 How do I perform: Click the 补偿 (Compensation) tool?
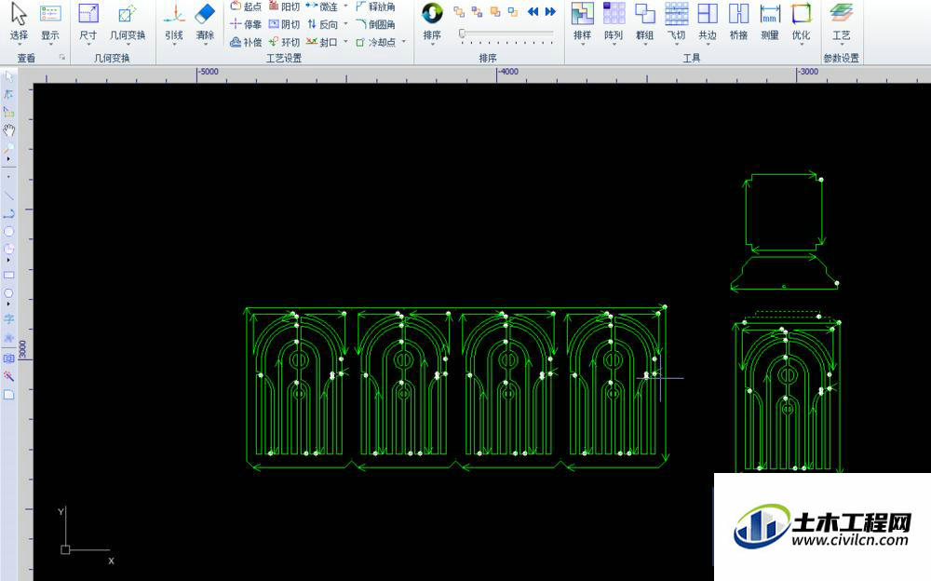tap(246, 42)
